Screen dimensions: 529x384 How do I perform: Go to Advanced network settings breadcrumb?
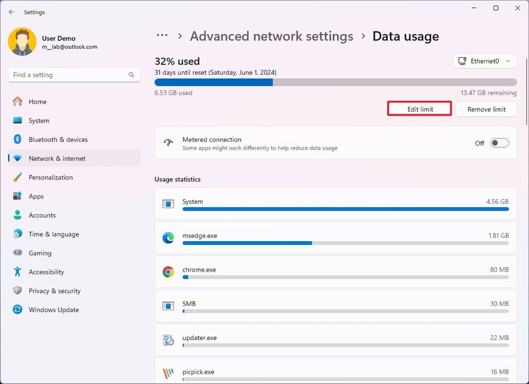click(271, 36)
